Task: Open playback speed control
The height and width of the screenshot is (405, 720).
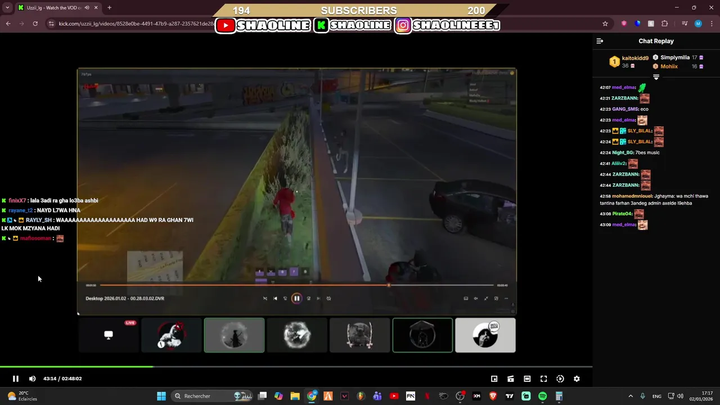Action: [x=560, y=379]
